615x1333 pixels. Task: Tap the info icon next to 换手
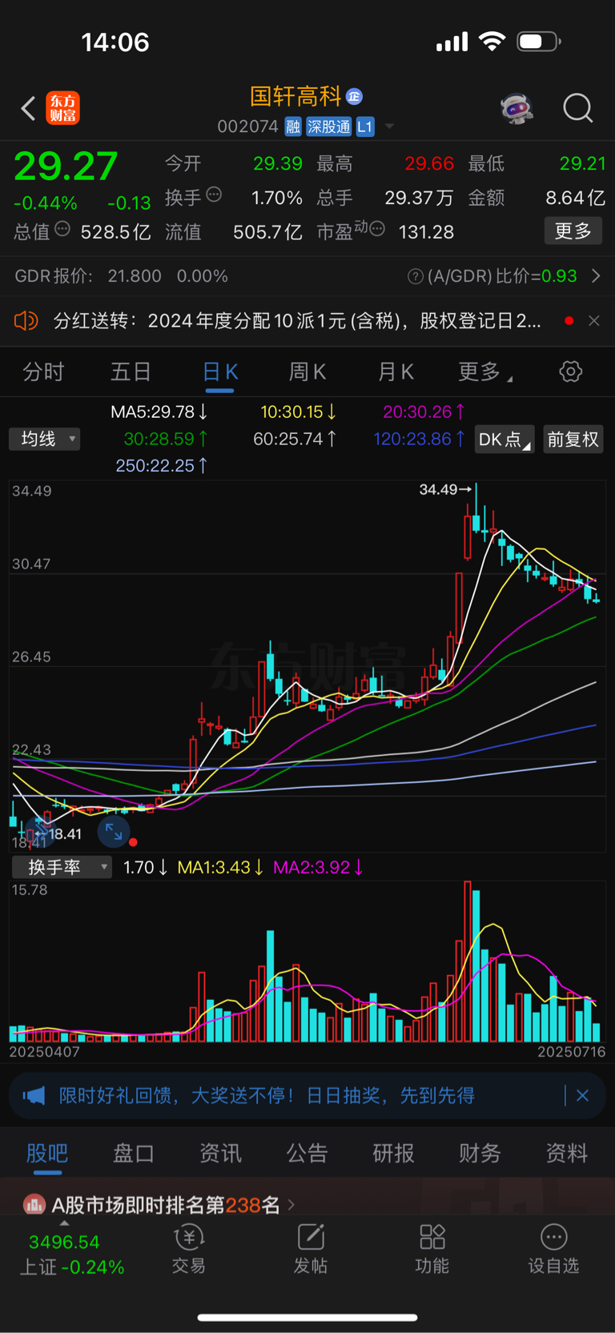[x=214, y=195]
